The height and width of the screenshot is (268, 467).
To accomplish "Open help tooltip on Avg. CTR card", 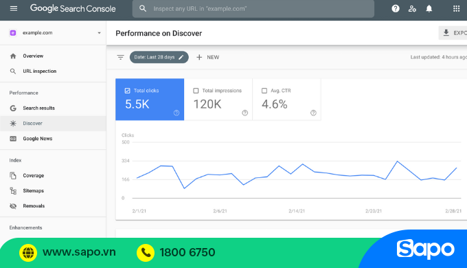I will tap(313, 113).
